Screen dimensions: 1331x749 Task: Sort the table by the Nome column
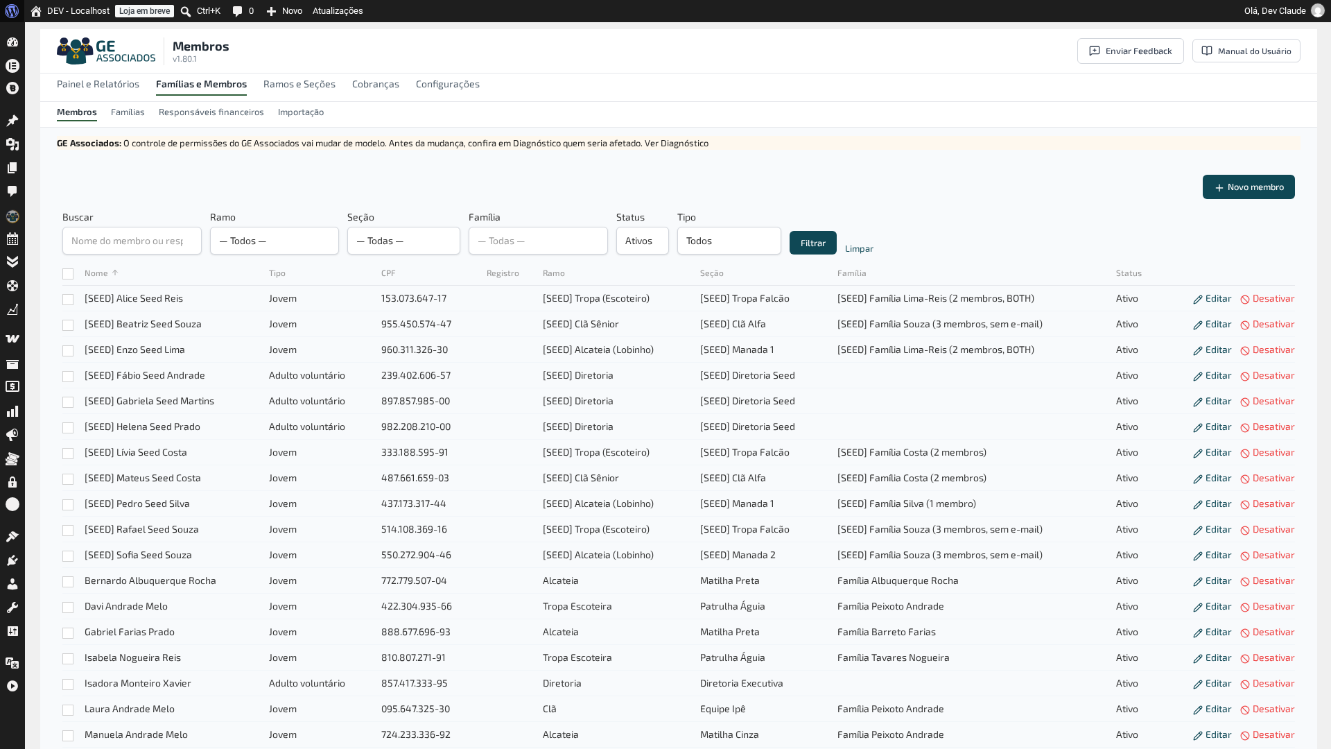point(101,273)
